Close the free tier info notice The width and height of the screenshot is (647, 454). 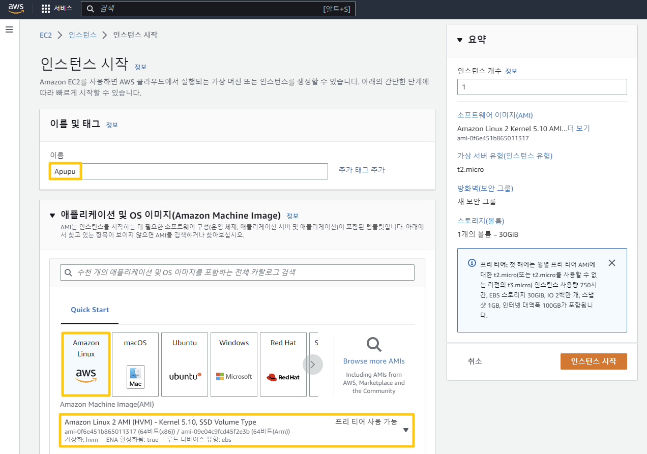click(612, 263)
